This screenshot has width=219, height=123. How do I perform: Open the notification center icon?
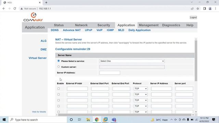(214, 120)
